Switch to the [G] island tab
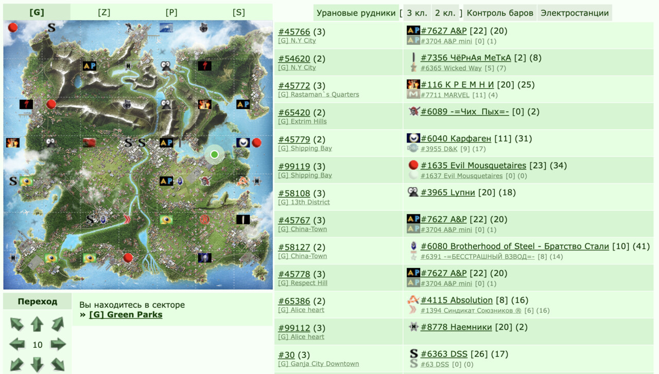Screen dimensions: 659x374 37,12
